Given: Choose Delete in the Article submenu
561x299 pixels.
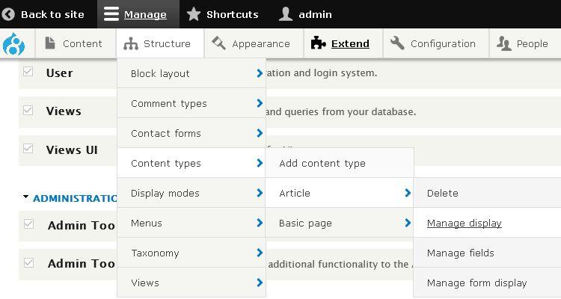Looking at the screenshot, I should [487, 193].
